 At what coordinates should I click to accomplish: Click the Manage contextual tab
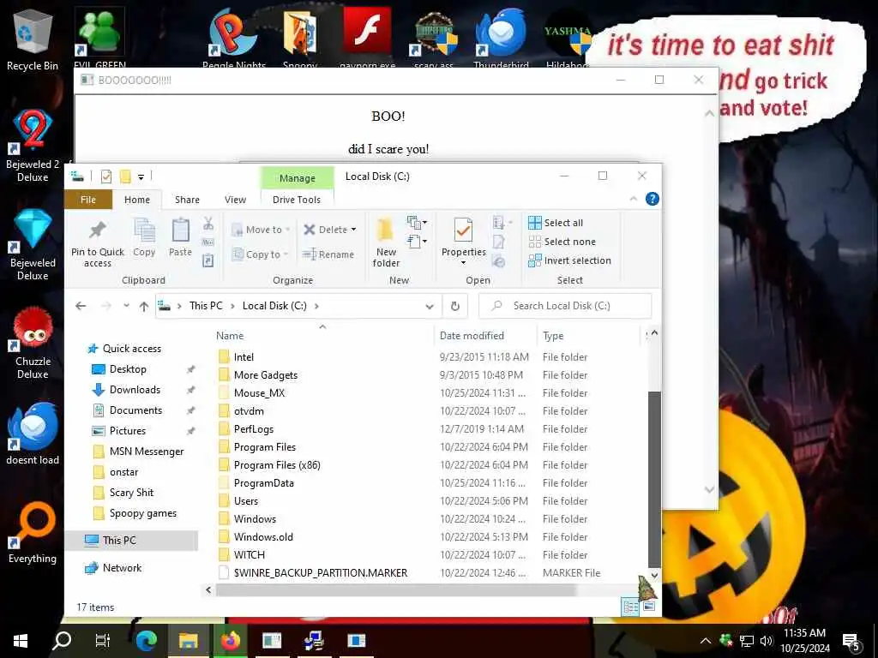(297, 178)
